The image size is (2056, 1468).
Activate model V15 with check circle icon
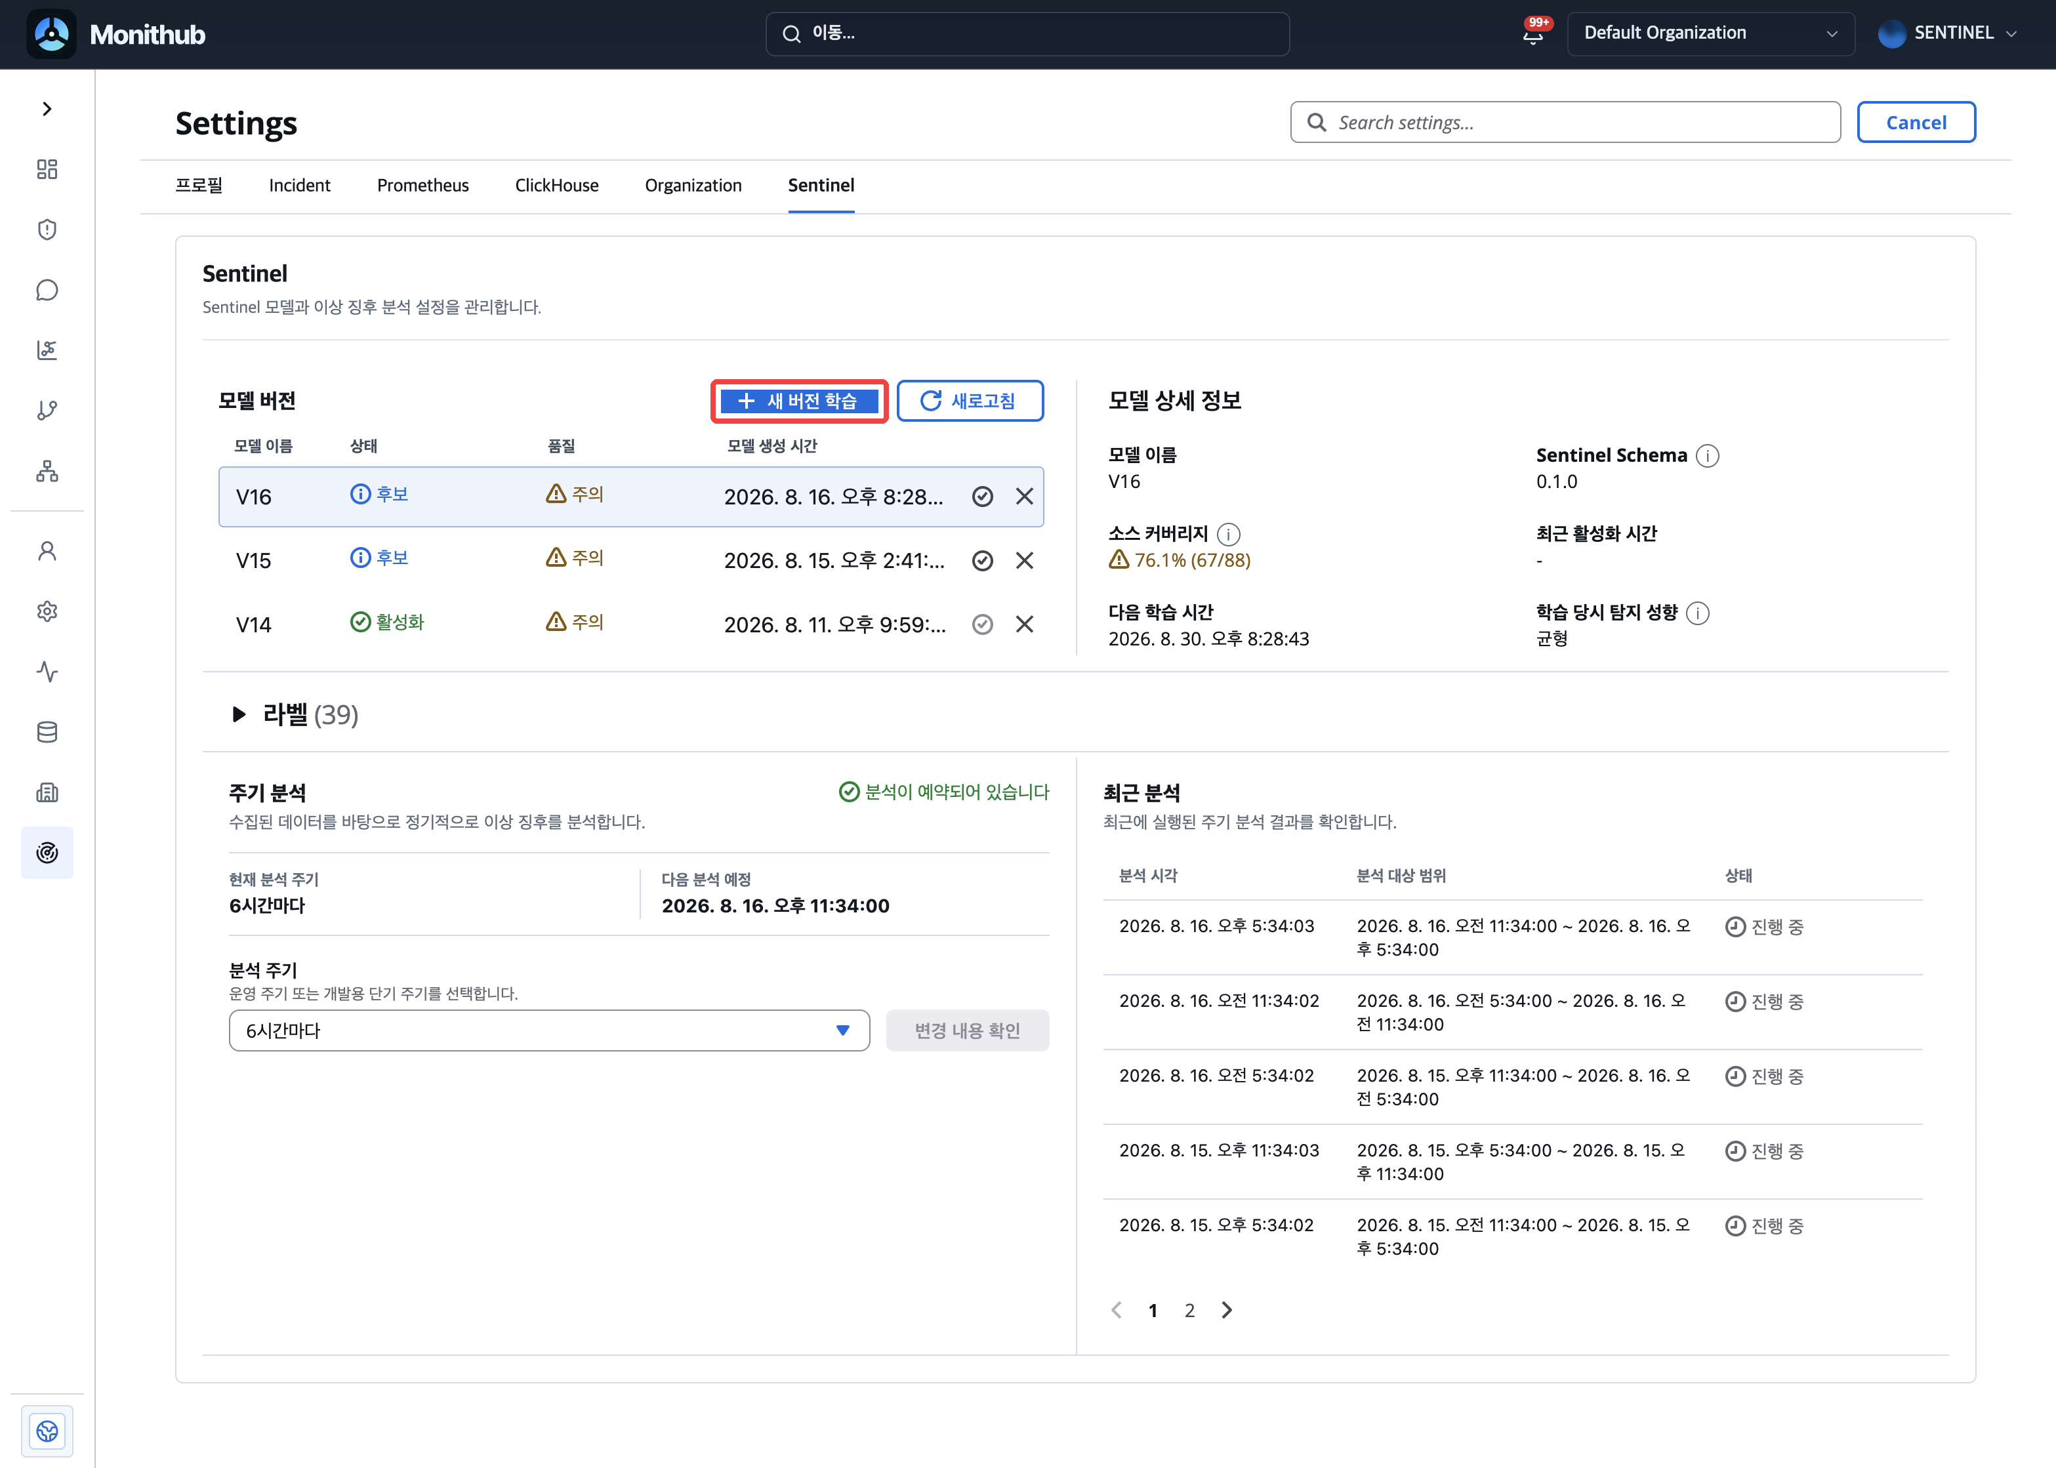click(983, 560)
